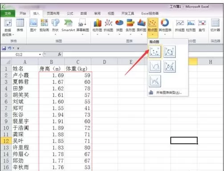Choose scatter with only markers

[x=155, y=52]
